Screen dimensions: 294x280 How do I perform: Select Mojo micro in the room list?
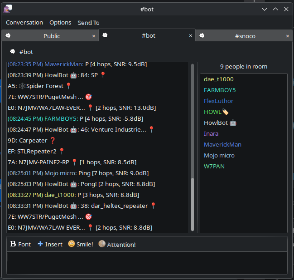(219, 156)
